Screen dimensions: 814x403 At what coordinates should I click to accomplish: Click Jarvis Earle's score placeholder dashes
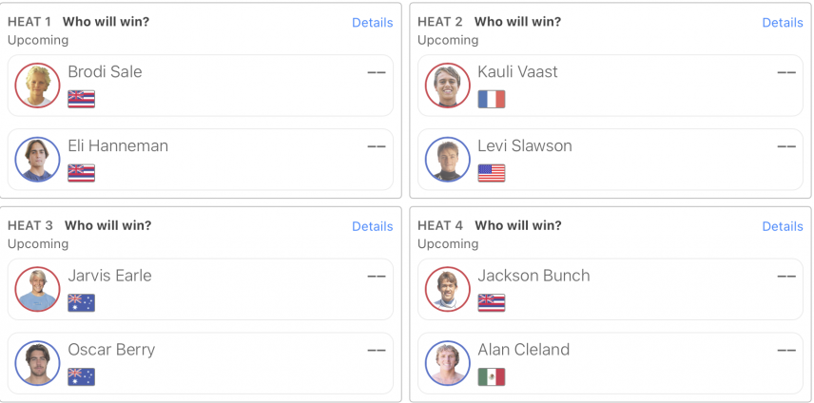[x=377, y=277]
